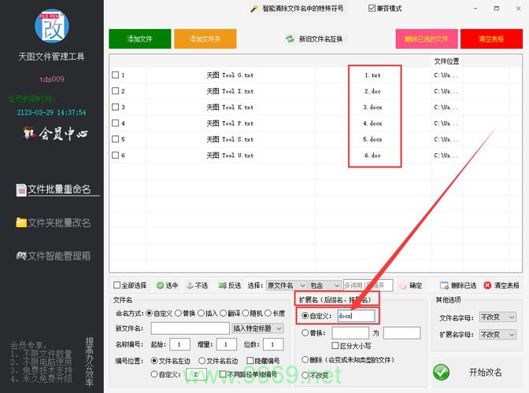The width and height of the screenshot is (529, 393).
Task: Open the 会员中心 member center
Action: tap(55, 134)
